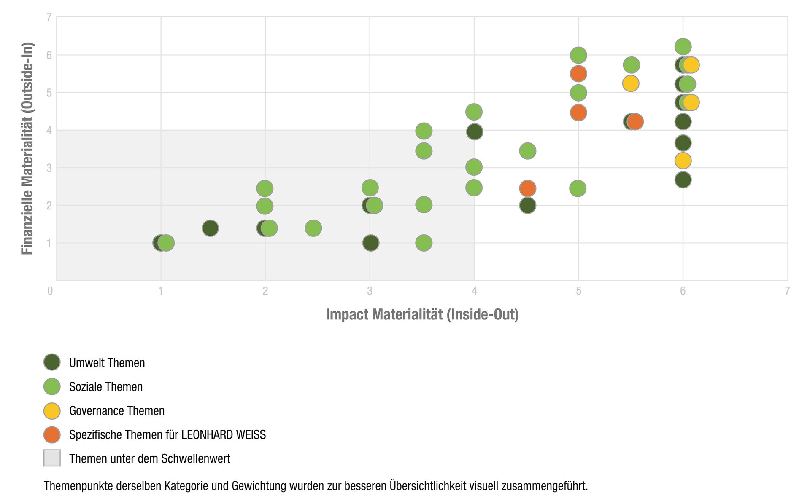Click the 'Themen unter dem Schwellenwert' label
The image size is (810, 501).
point(150,458)
